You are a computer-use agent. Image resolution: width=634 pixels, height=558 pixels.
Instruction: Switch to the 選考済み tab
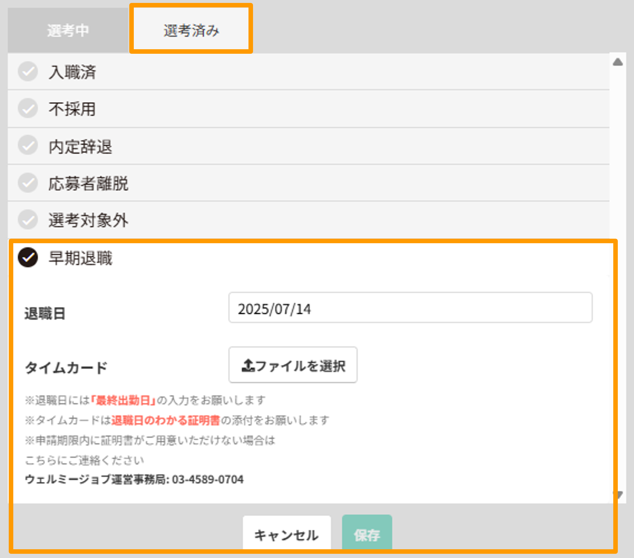[x=191, y=29]
